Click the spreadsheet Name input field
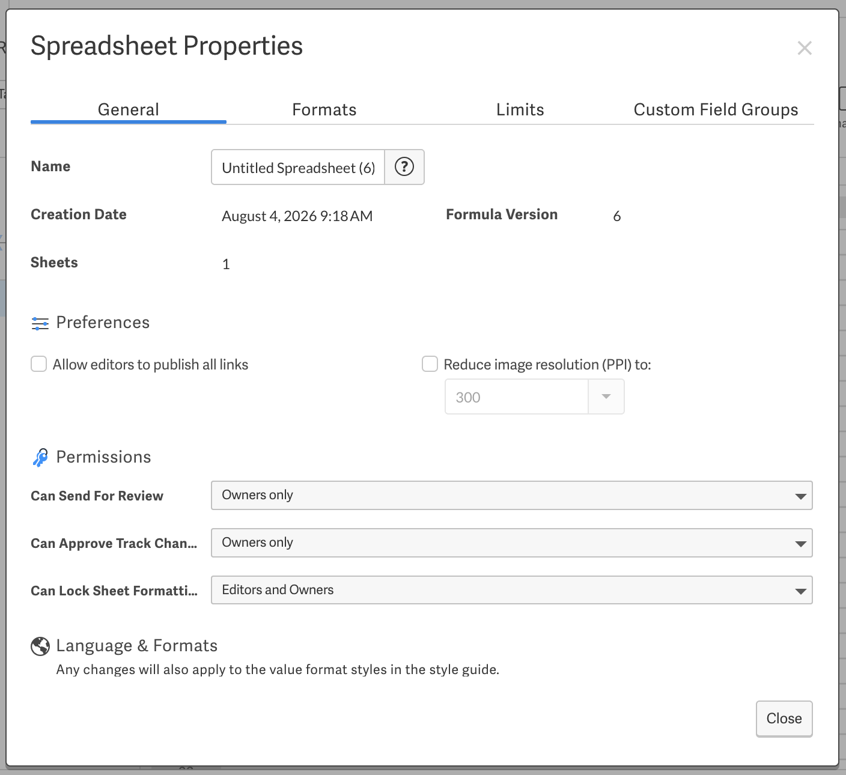Screen dimensions: 846x775 point(298,167)
